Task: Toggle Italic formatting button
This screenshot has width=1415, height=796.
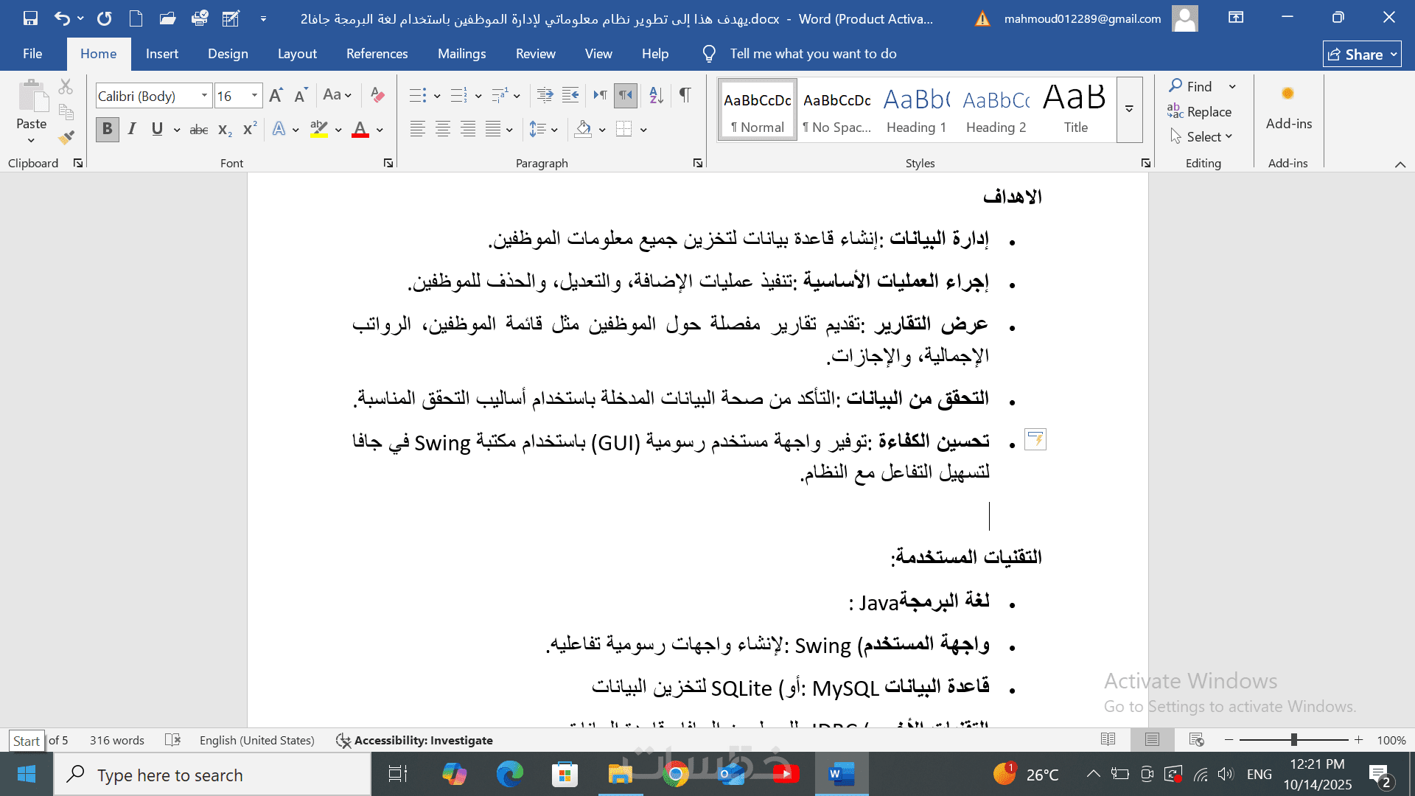Action: 132,129
